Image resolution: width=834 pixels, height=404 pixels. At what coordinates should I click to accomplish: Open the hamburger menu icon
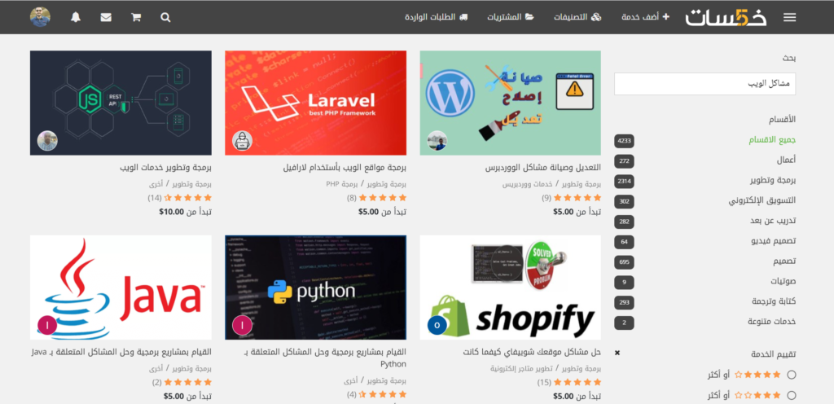[789, 18]
